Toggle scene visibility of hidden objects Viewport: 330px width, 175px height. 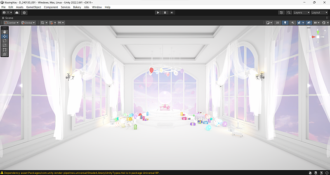[x=308, y=23]
